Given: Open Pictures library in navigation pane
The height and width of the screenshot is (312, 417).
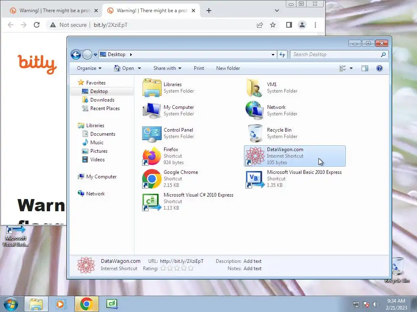Looking at the screenshot, I should 95,151.
